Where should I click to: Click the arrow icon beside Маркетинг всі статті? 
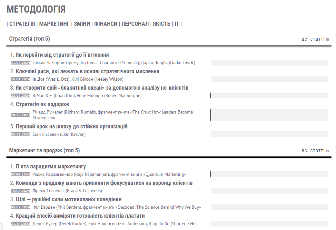click(x=327, y=151)
